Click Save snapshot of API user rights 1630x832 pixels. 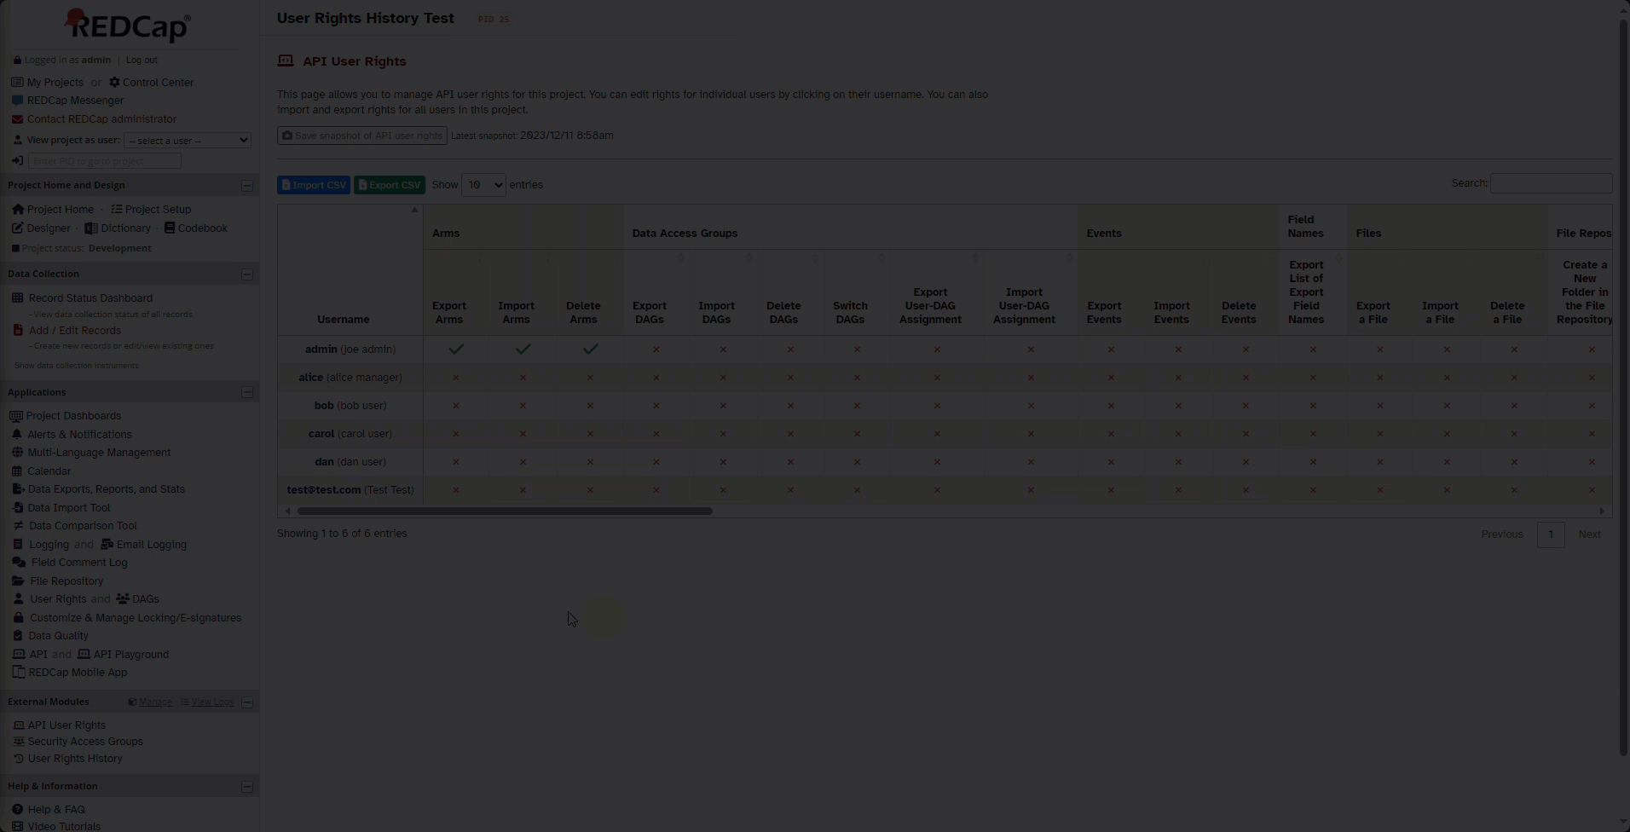coord(362,136)
